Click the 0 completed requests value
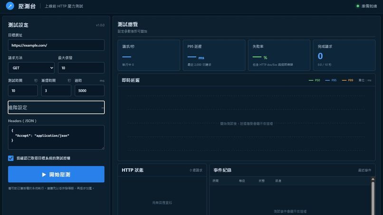Viewport: 383px width, 215px height. tap(320, 56)
